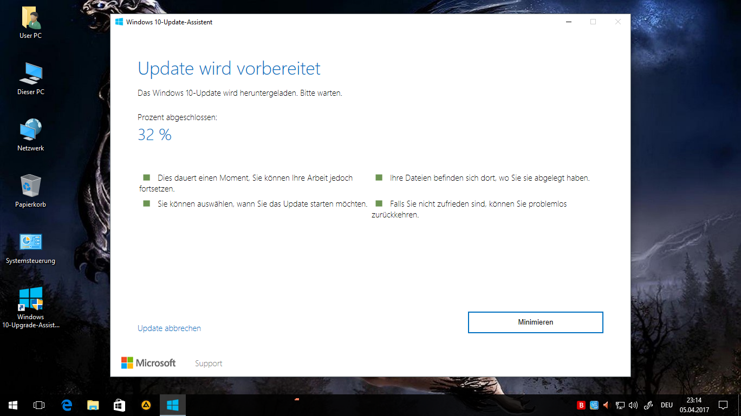Viewport: 741px width, 416px height.
Task: Close the Update-Assistent window
Action: [x=618, y=22]
